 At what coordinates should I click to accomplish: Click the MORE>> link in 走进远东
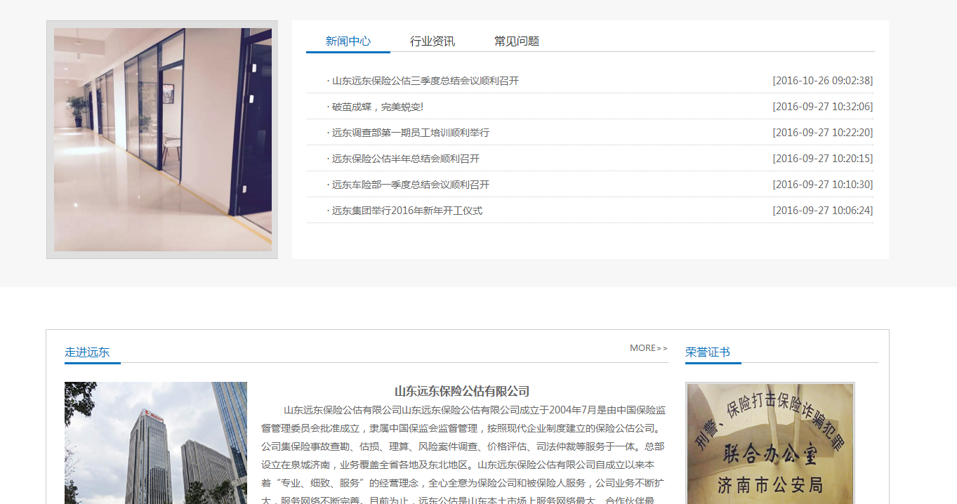649,348
